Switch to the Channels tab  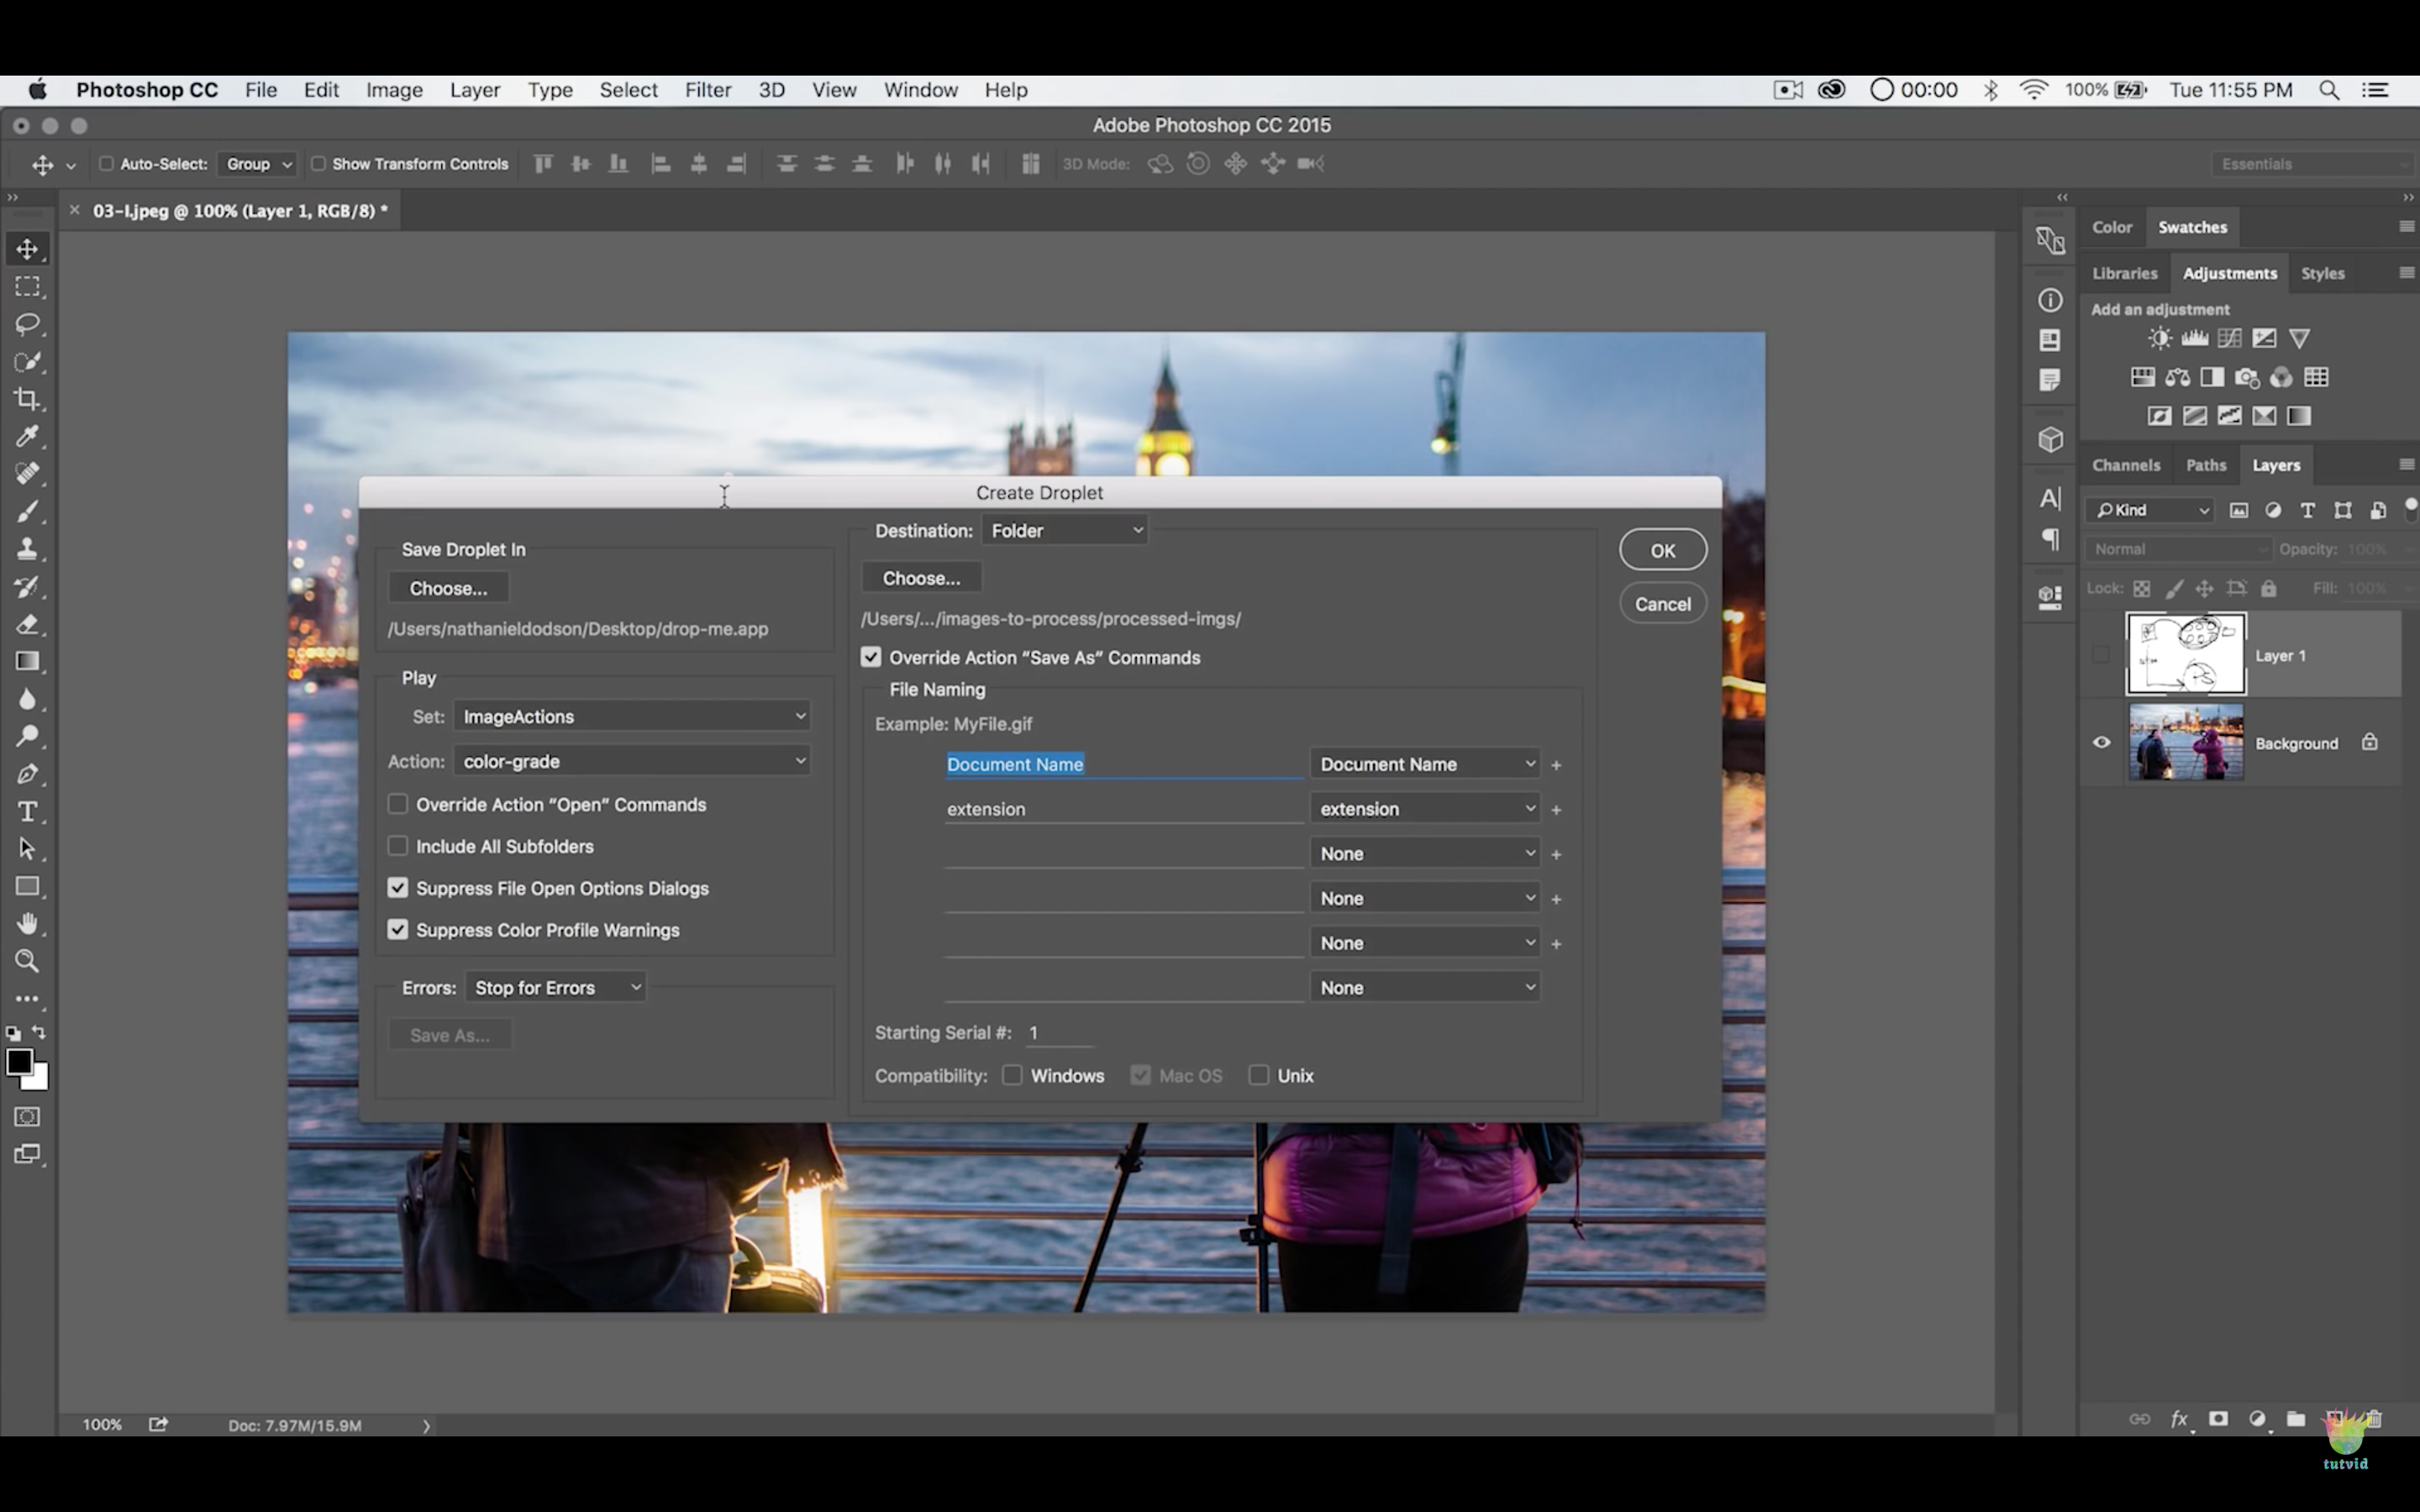pyautogui.click(x=2125, y=465)
